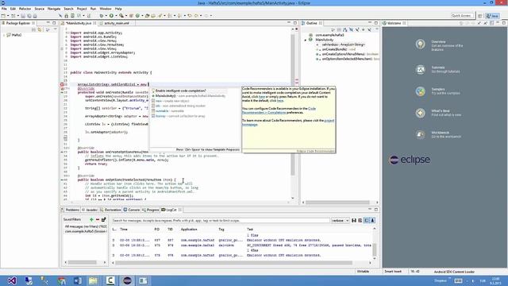Toggle LogCat scroll lock

[372, 221]
